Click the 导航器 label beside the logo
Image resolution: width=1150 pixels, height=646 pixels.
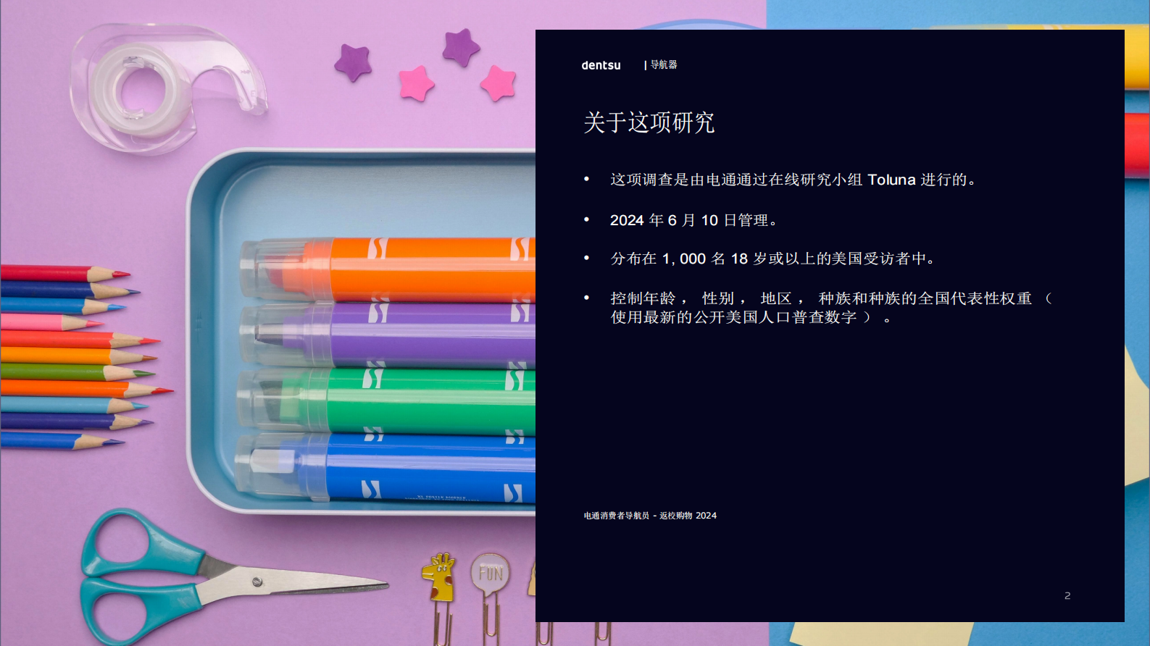point(663,65)
